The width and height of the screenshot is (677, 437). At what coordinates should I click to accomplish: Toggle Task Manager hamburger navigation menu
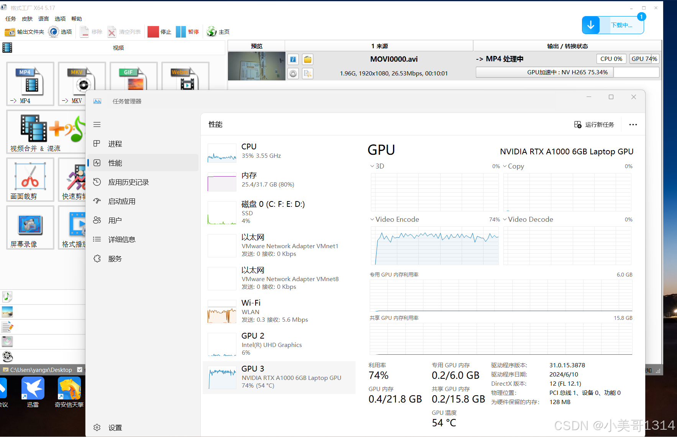(x=97, y=124)
